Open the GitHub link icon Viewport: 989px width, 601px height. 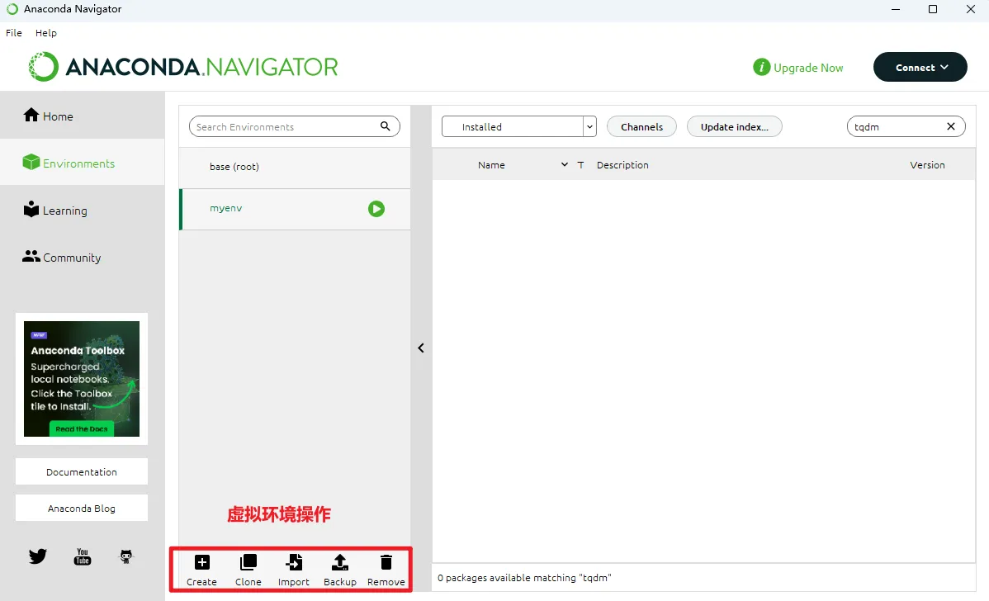pyautogui.click(x=126, y=556)
